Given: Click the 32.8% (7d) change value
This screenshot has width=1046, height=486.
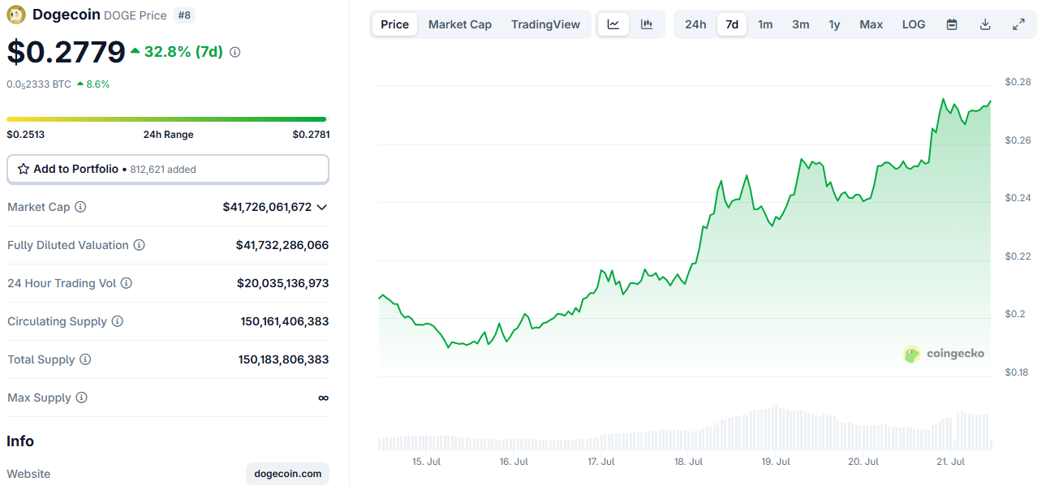Looking at the screenshot, I should (x=177, y=52).
